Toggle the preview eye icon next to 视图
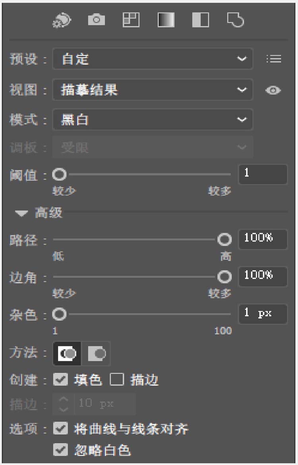This screenshot has height=465, width=298. pyautogui.click(x=273, y=90)
